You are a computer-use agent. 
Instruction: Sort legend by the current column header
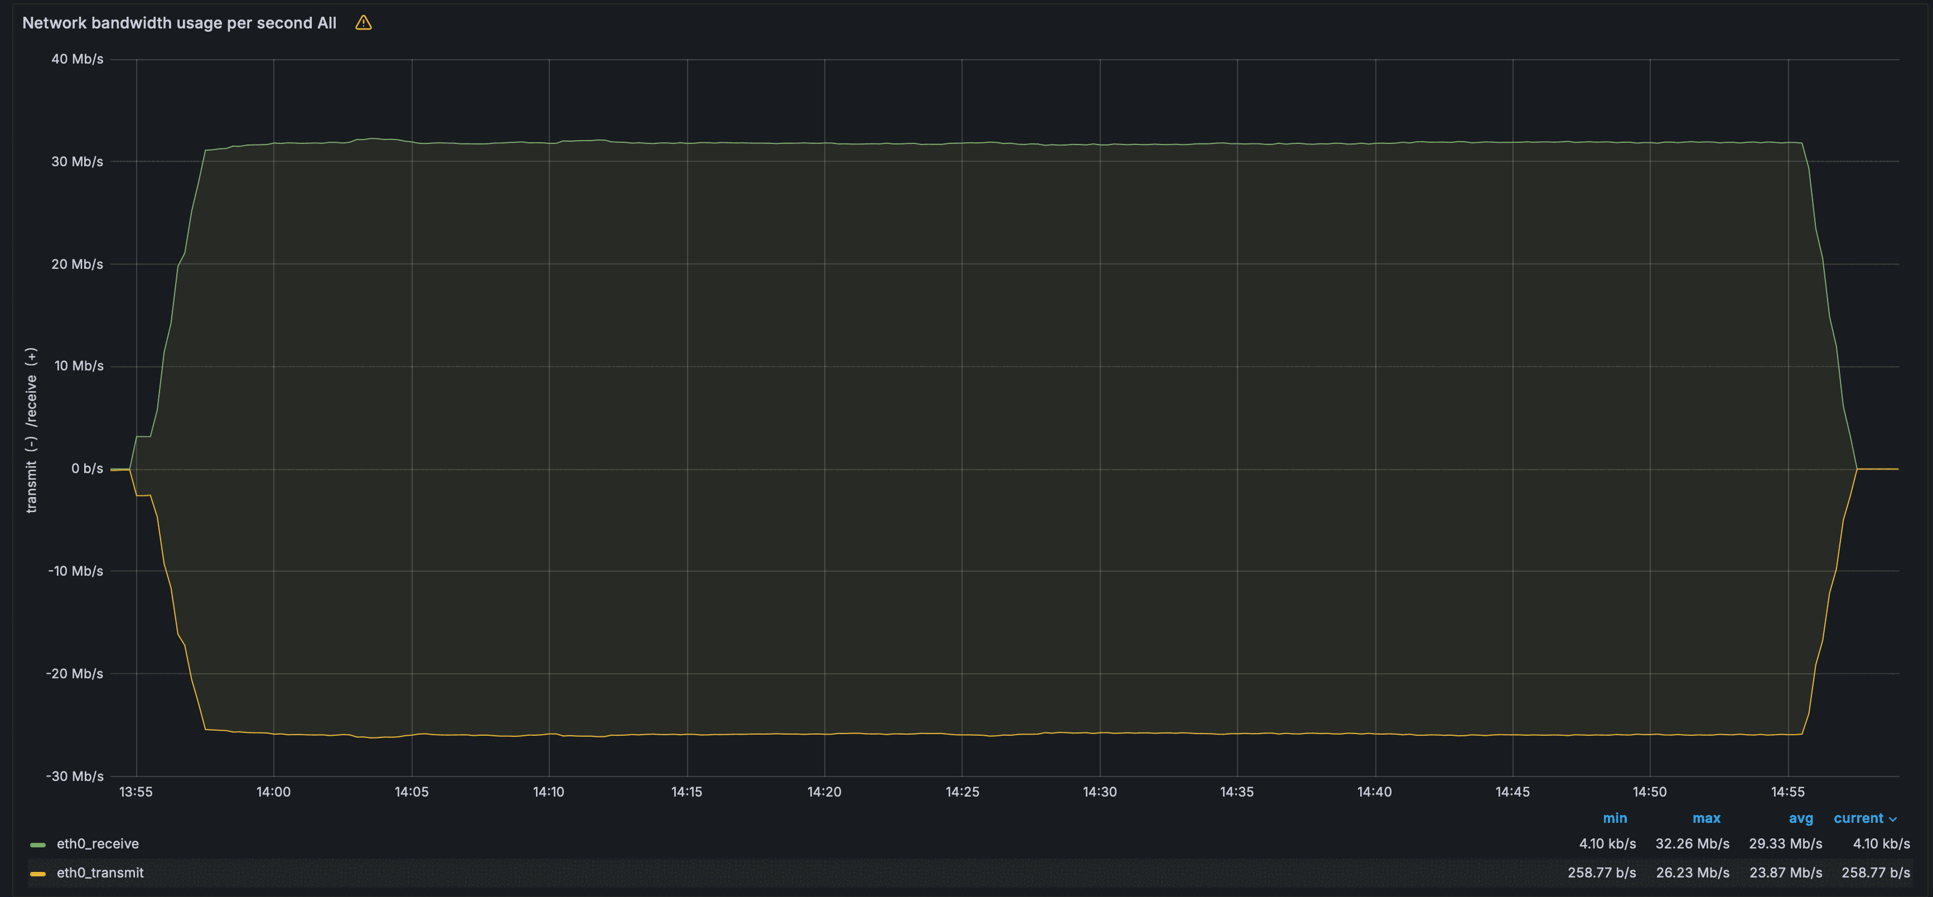coord(1858,818)
